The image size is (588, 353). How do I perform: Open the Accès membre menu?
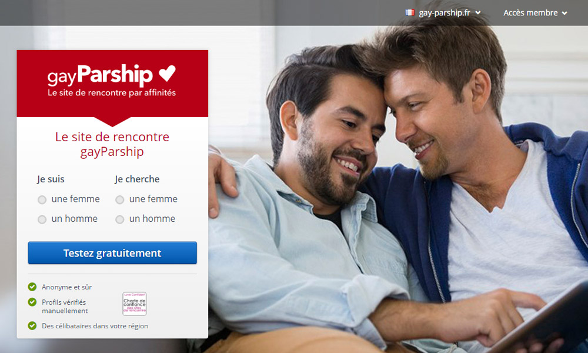(x=535, y=13)
